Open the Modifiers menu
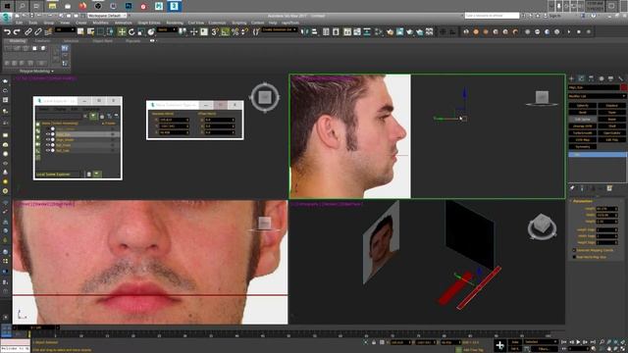This screenshot has height=353, width=628. [x=100, y=23]
